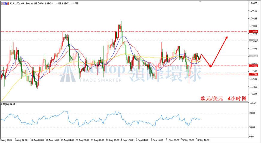Click the small chart shift triangle marker
This screenshot has width=261, height=143.
[x=200, y=1]
